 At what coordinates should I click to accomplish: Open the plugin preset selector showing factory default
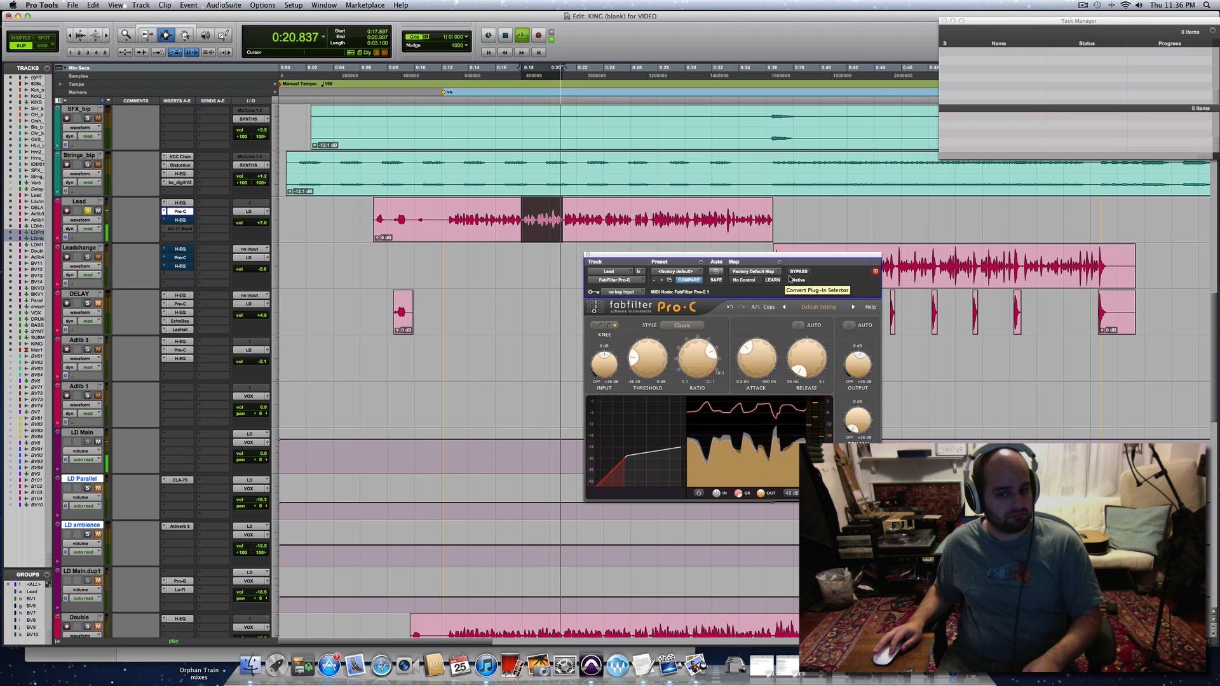click(x=675, y=271)
